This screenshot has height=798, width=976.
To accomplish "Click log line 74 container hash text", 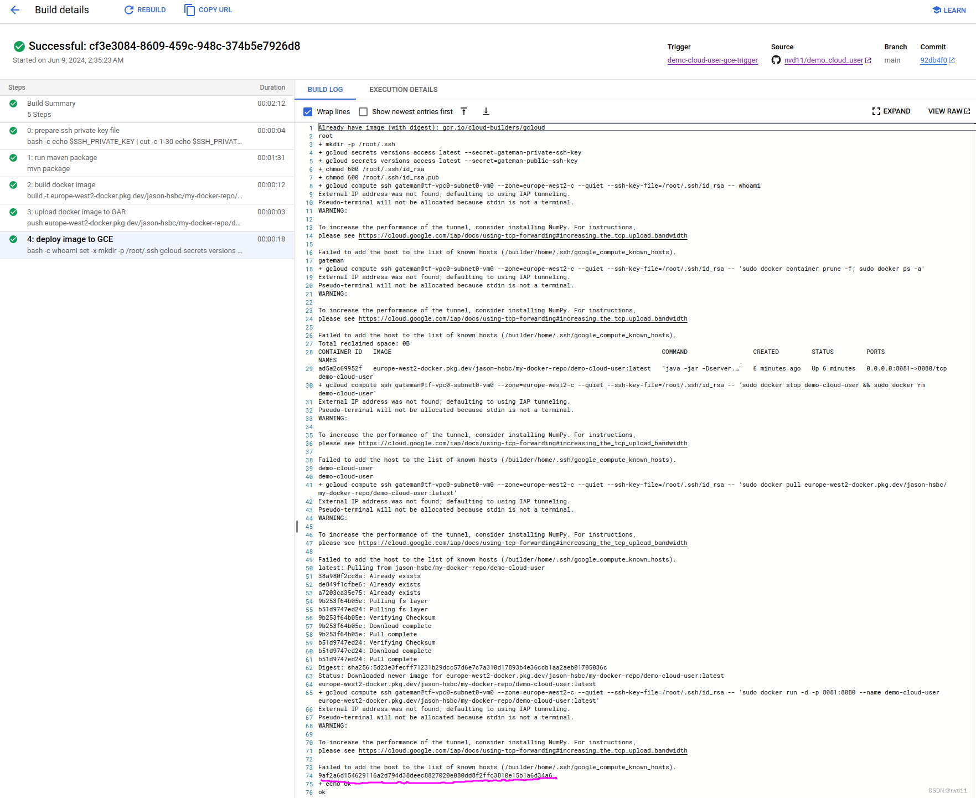I will (x=435, y=776).
